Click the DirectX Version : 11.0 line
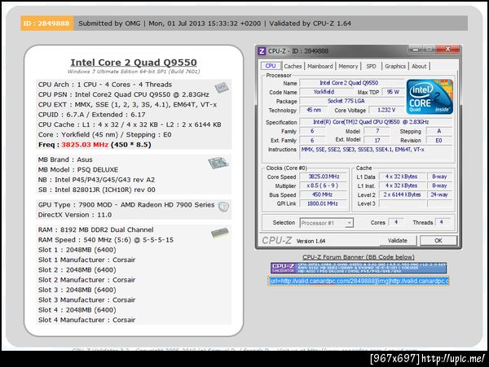Image resolution: width=489 pixels, height=367 pixels. 75,215
